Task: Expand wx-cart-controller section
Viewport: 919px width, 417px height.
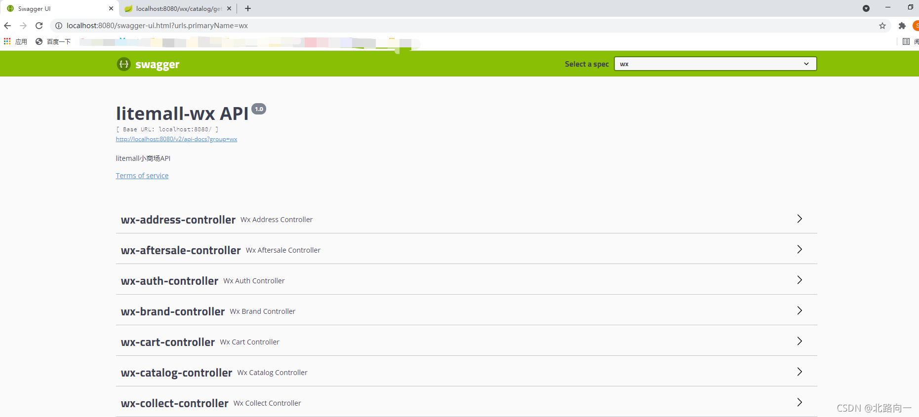Action: (x=799, y=341)
